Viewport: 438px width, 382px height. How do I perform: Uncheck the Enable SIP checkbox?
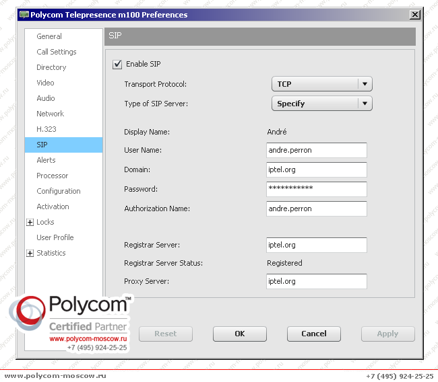pyautogui.click(x=117, y=64)
